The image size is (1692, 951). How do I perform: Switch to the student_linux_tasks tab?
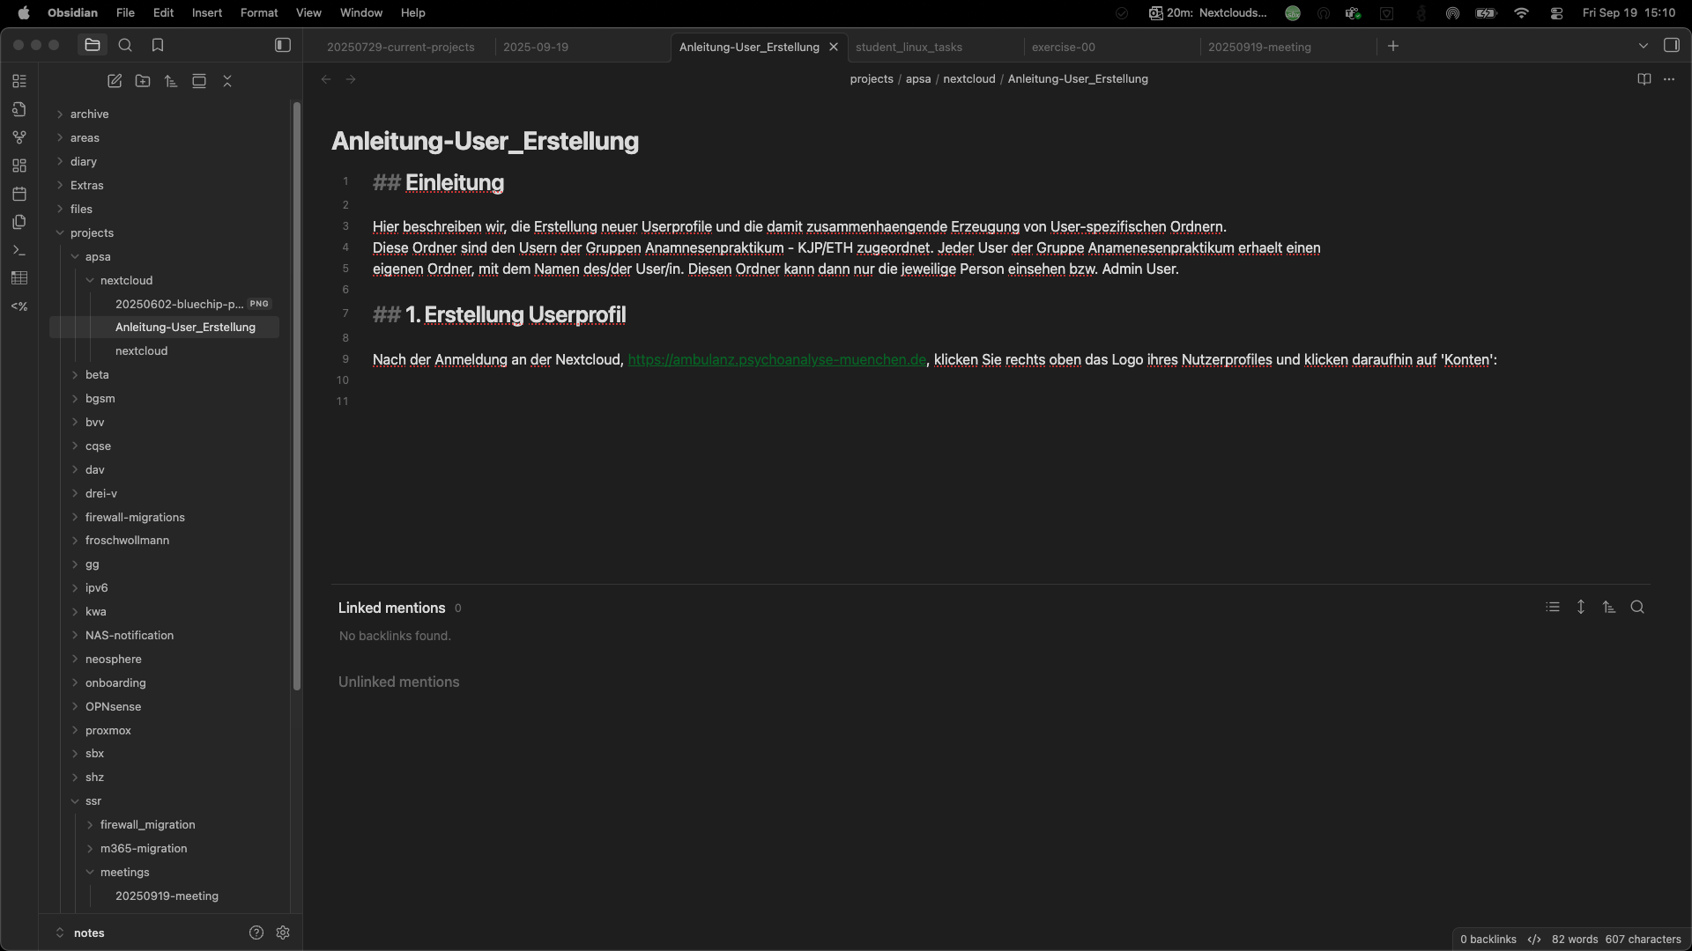click(x=909, y=48)
